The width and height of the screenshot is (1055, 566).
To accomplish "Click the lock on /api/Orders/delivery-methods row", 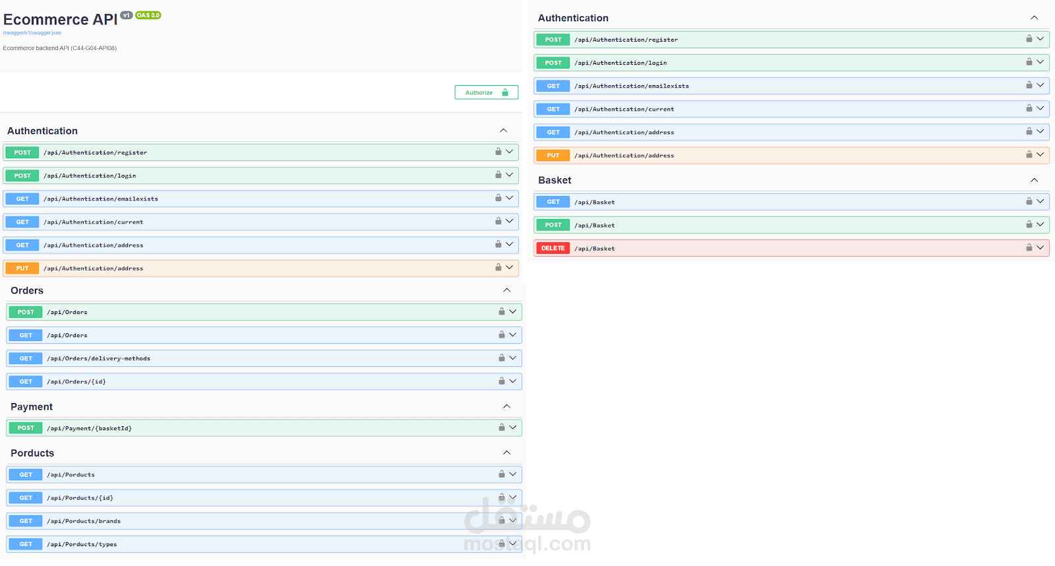I will tap(502, 358).
